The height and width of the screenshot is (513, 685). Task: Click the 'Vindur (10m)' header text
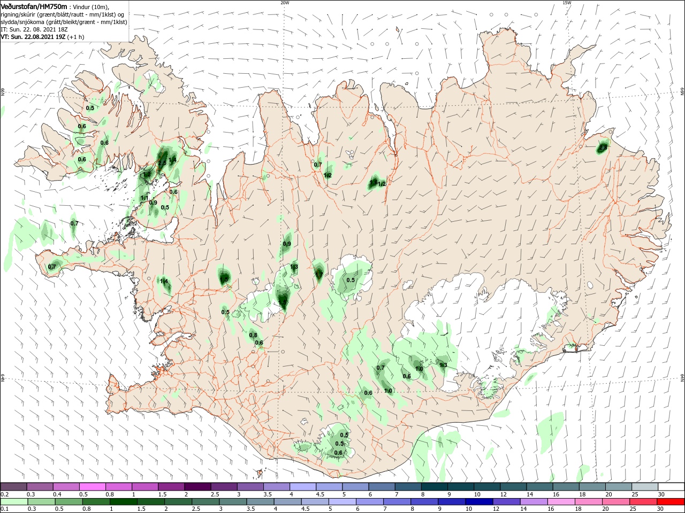[90, 6]
